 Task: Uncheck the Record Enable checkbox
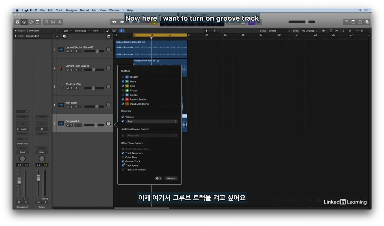coord(123,100)
